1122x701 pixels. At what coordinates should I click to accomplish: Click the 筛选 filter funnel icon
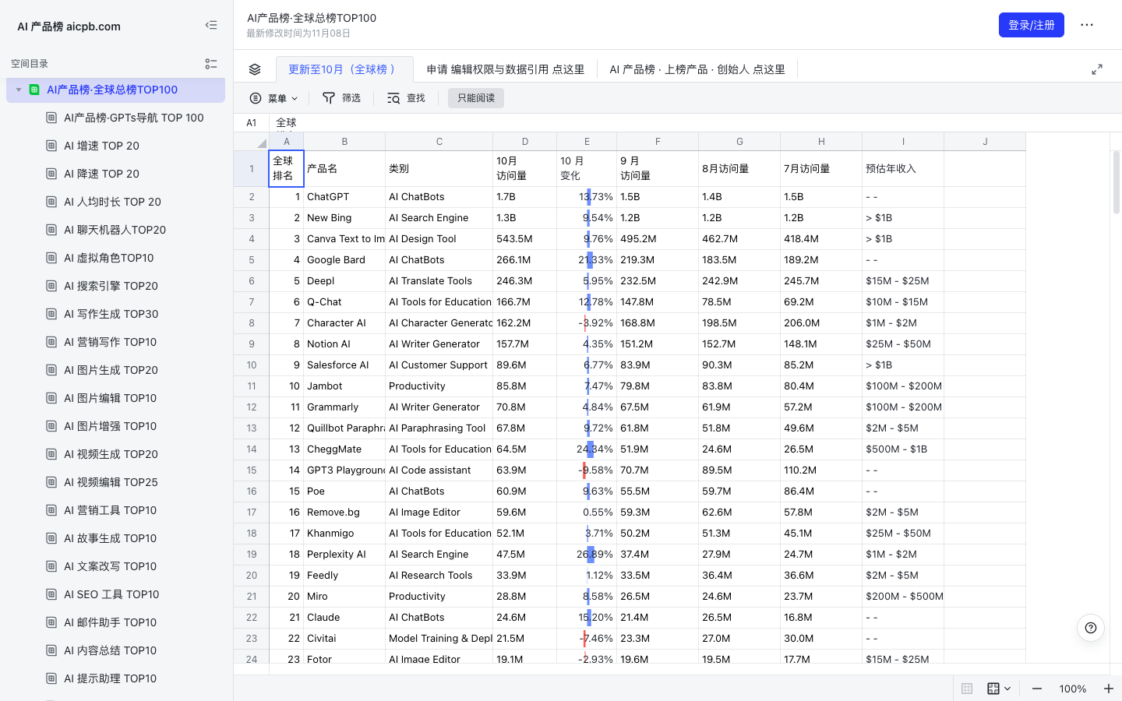point(329,98)
